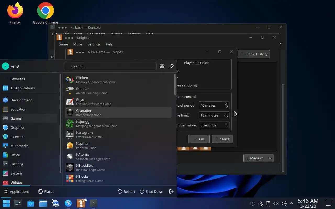Open the Dolphin file manager taskbar icon
This screenshot has height=209, width=335.
coord(43,203)
